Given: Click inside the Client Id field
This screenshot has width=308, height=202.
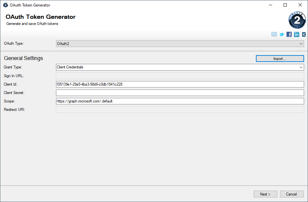Looking at the screenshot, I should point(179,84).
